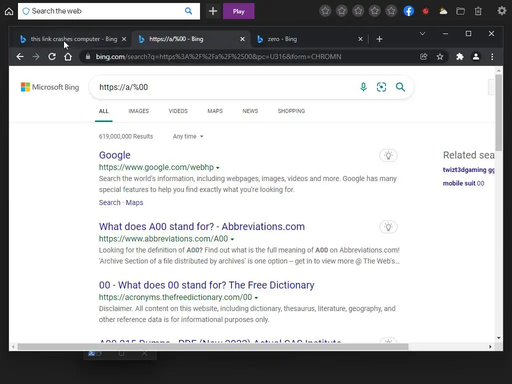This screenshot has width=512, height=384.
Task: Open the Google search result title
Action: coord(114,155)
